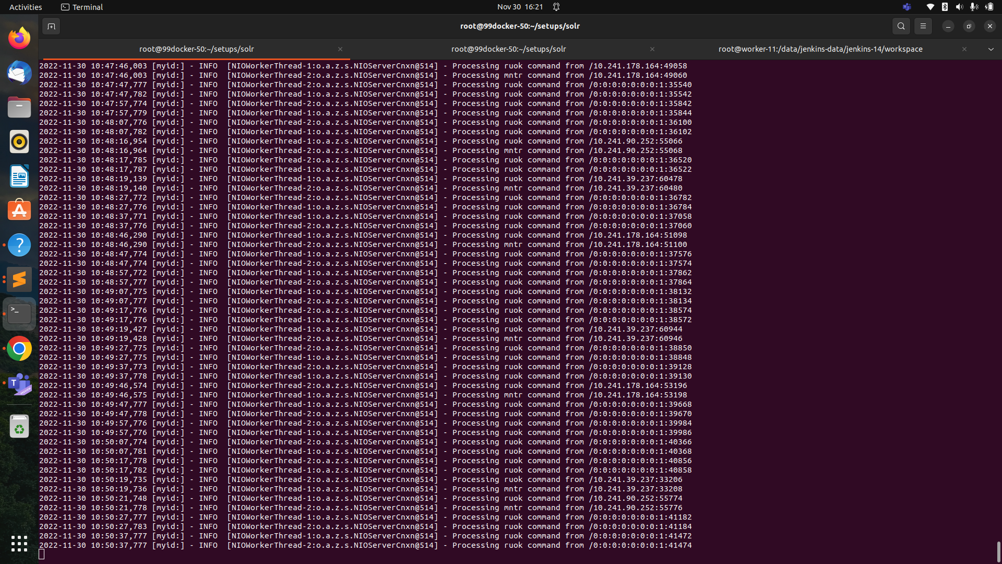The image size is (1002, 564).
Task: Launch LibreOffice Writer from the dock
Action: [19, 176]
